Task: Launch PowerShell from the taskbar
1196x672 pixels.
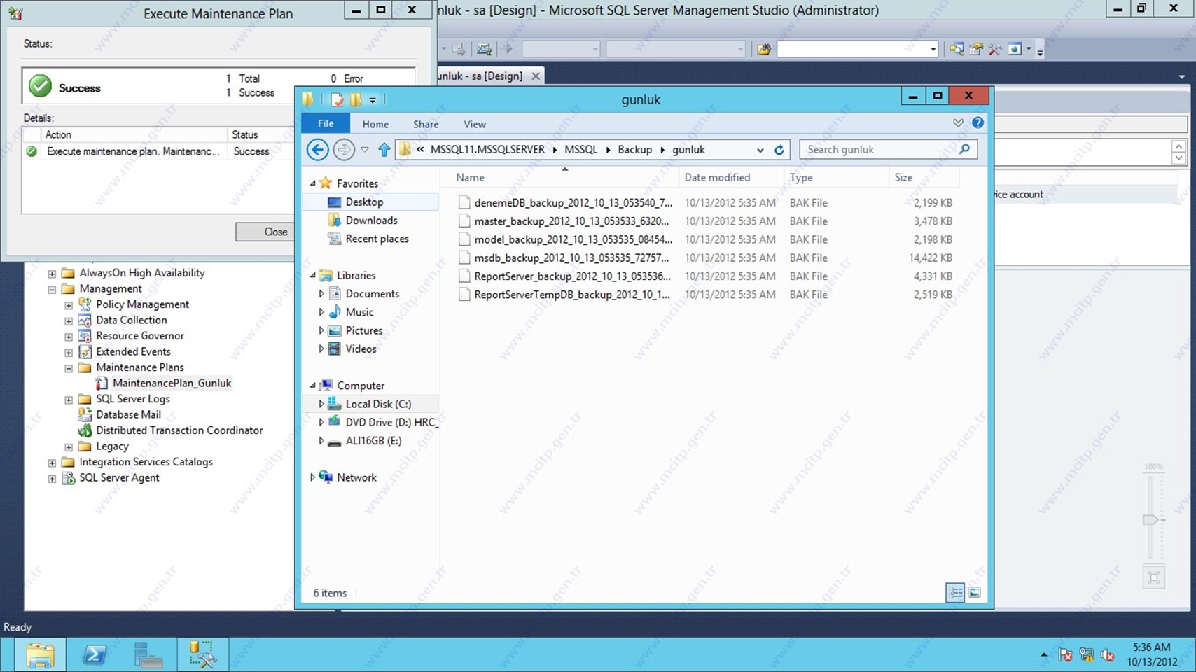Action: click(x=95, y=654)
